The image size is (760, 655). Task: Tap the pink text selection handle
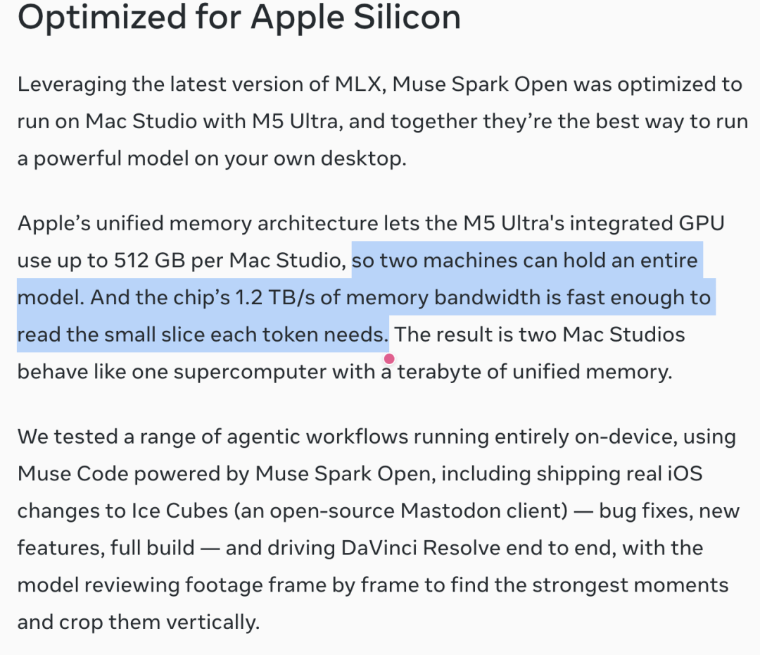388,359
